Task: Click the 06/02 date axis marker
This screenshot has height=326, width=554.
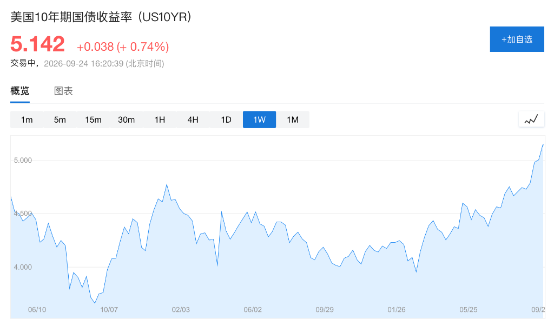Action: click(253, 310)
